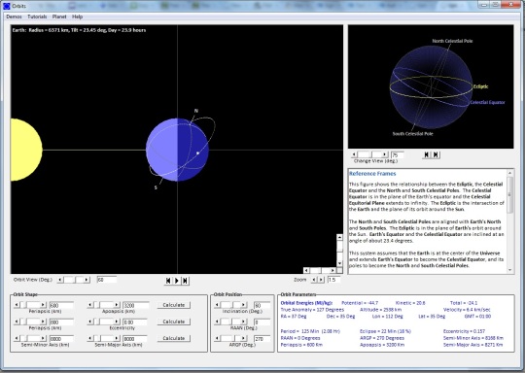This screenshot has width=525, height=373.
Task: Increase Semi-Major Axis with right arrow
Action: click(117, 338)
